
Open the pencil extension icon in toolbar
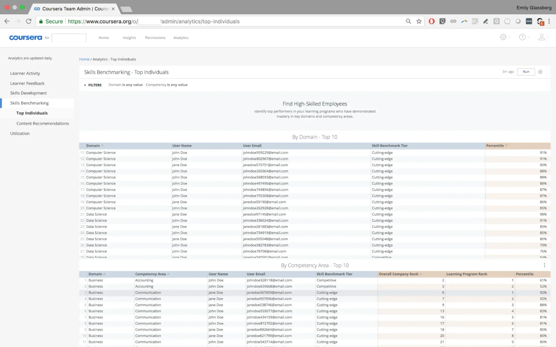[486, 21]
